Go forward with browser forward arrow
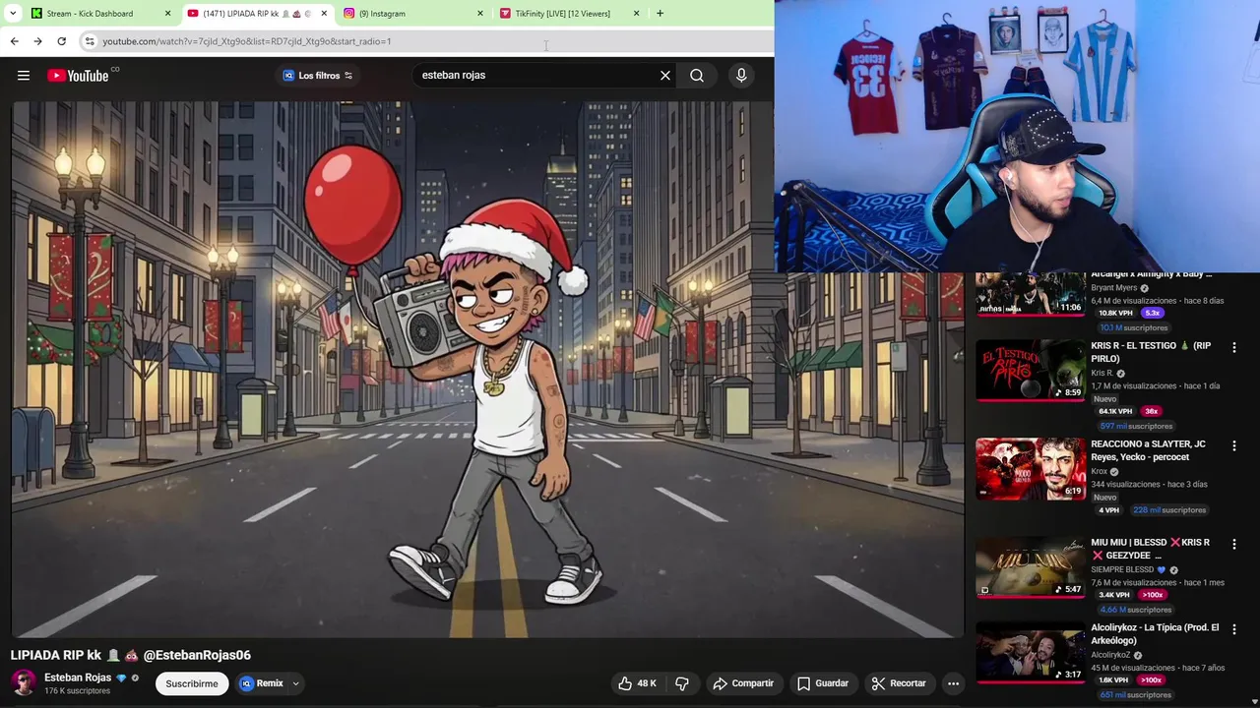The image size is (1260, 708). click(37, 41)
